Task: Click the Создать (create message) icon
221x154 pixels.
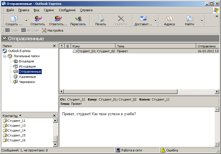Action: pyautogui.click(x=14, y=19)
